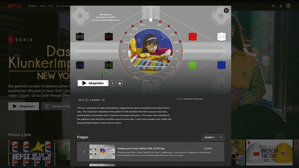Viewport: 299px width, 168px height.
Task: Add title to my list with plus icon
Action: click(112, 83)
